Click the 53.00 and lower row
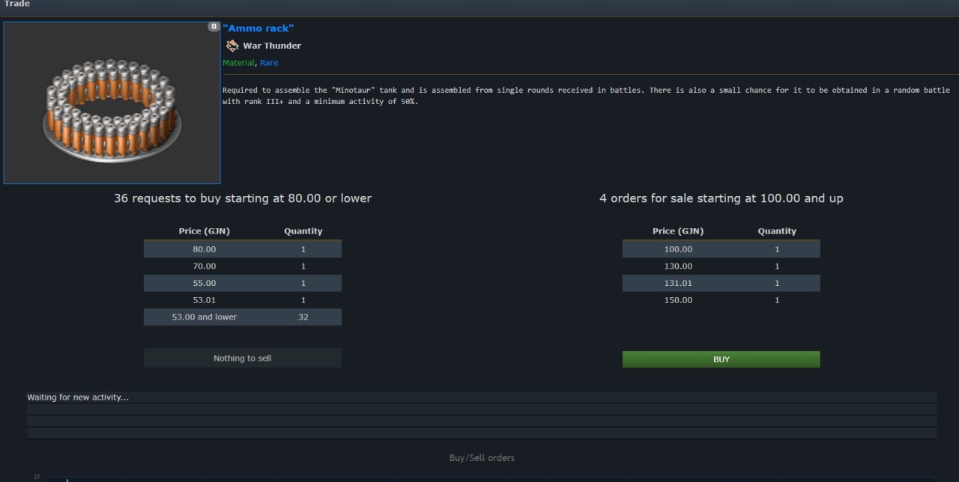Screen dimensions: 959x482 coord(242,317)
